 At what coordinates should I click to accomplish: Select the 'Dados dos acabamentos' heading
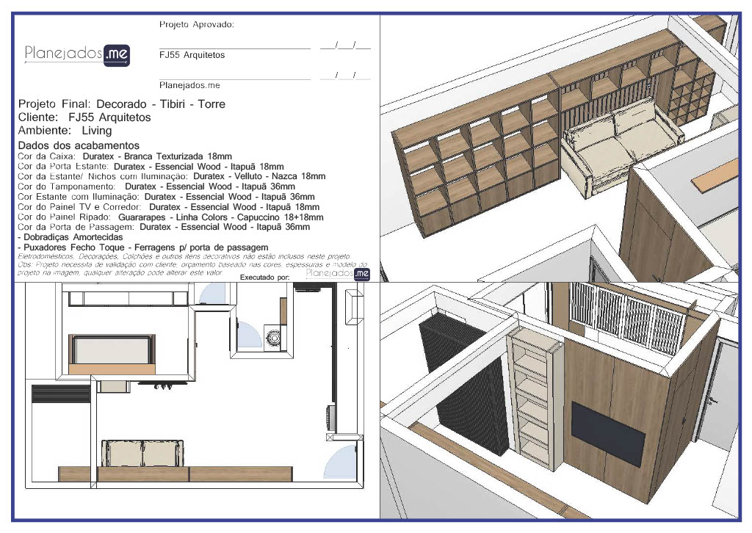point(78,146)
